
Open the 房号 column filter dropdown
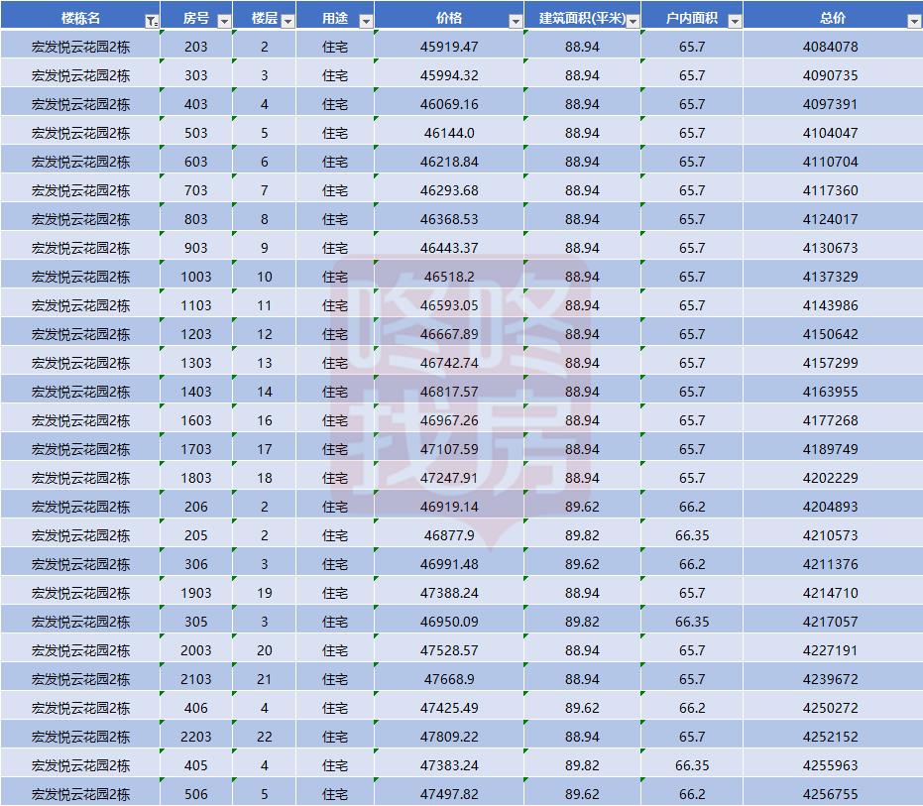tap(224, 22)
